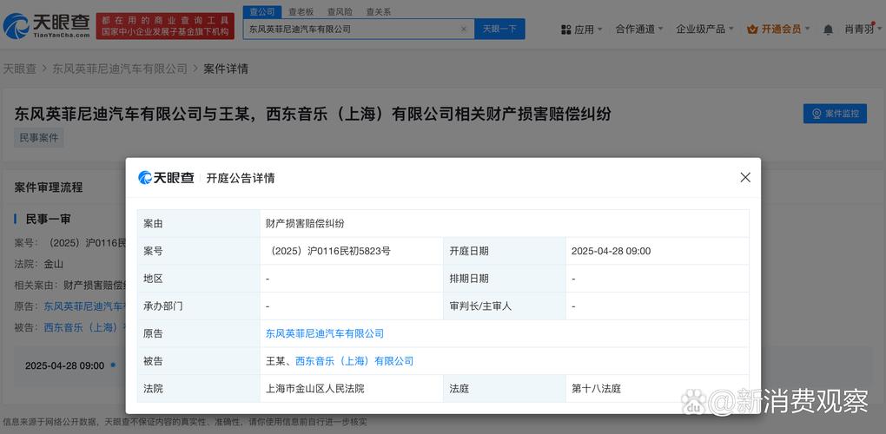Click the 法院：金山 line in background panel

coord(38,264)
